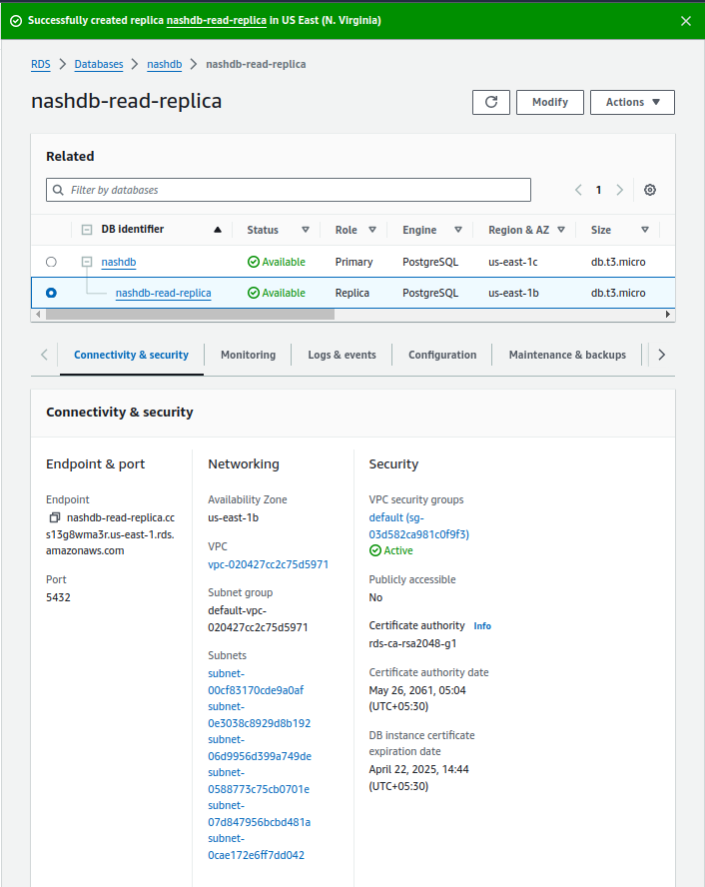Switch to the Monitoring tab
The height and width of the screenshot is (887, 705).
pos(248,355)
